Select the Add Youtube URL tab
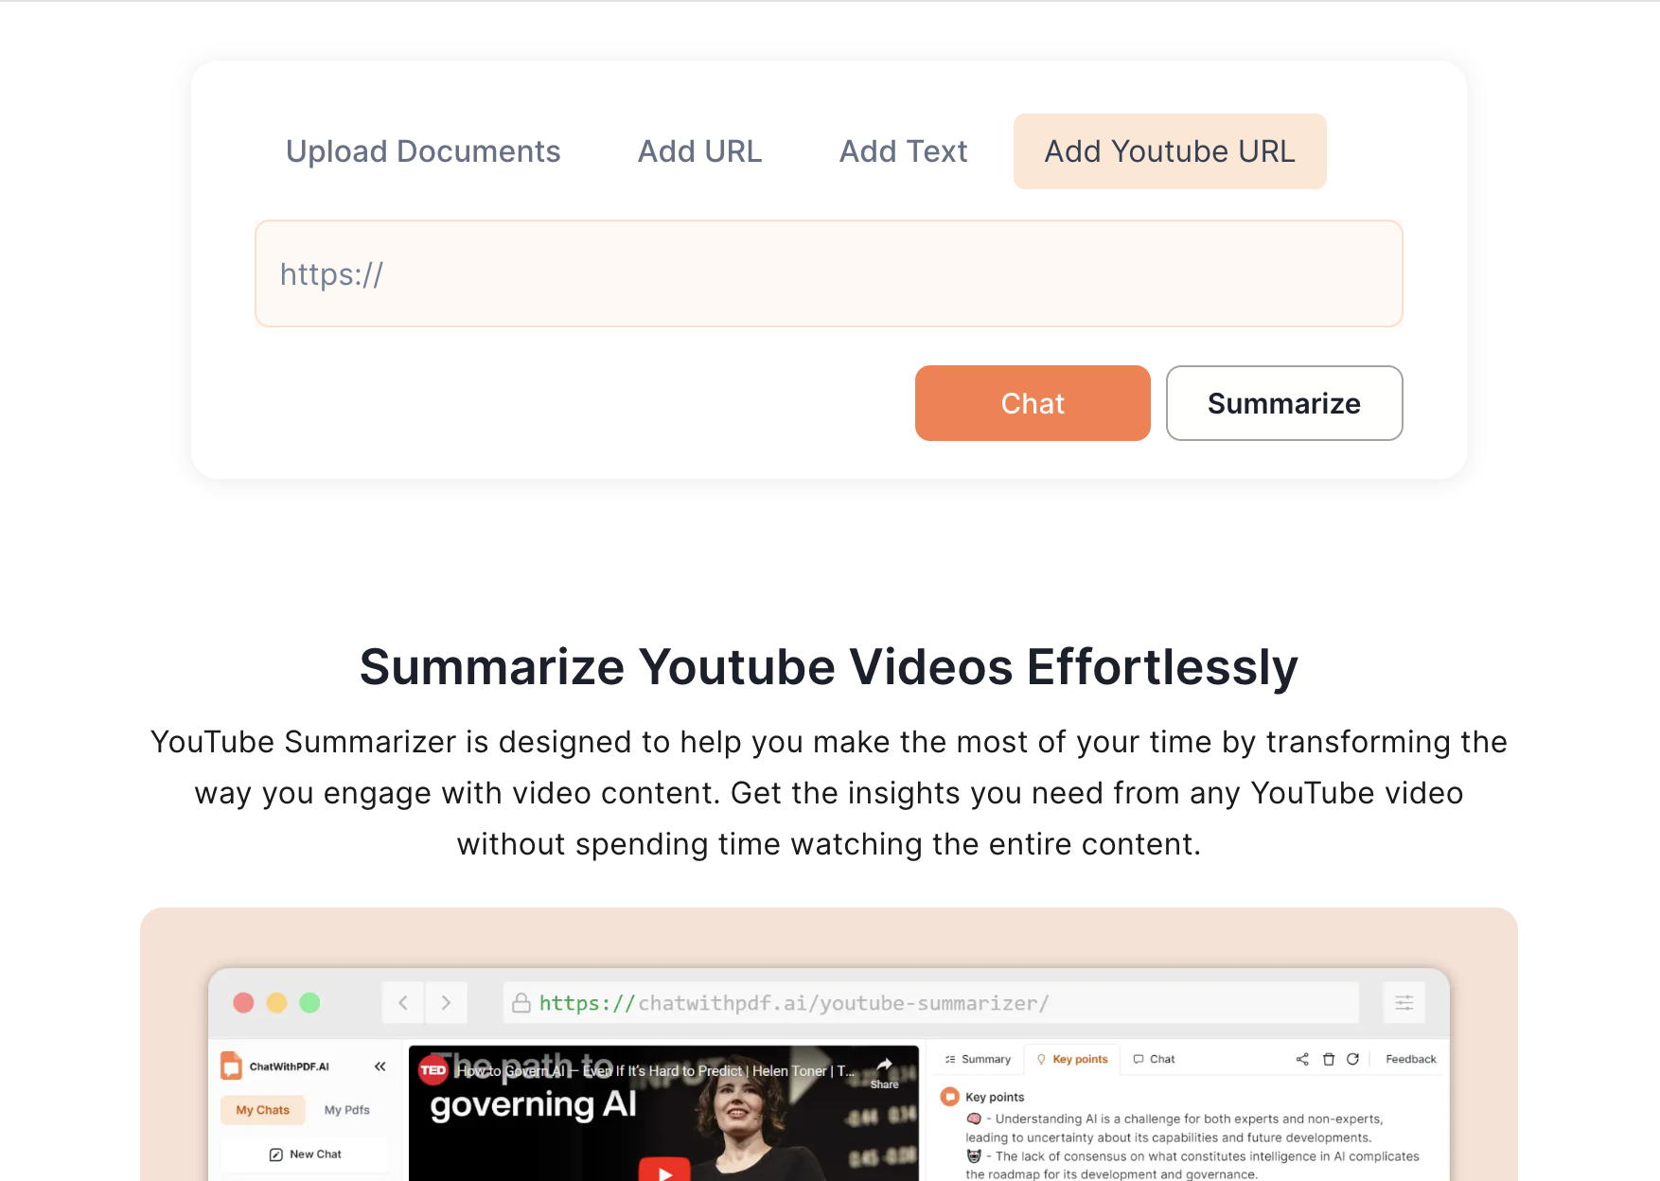Screen dimensions: 1660x1181 click(1170, 151)
